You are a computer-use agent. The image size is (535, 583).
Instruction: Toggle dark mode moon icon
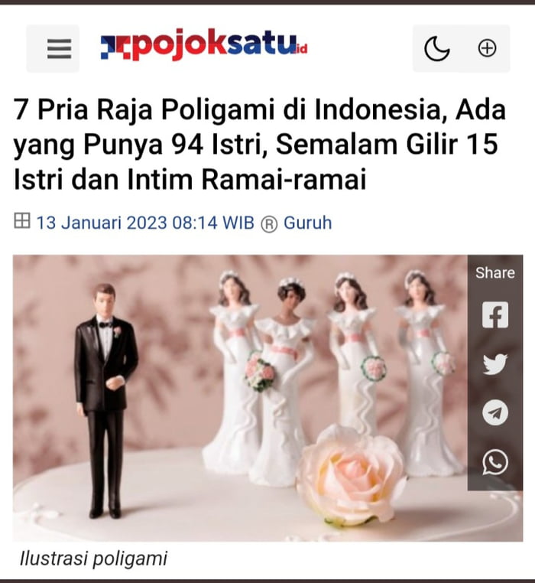point(436,48)
